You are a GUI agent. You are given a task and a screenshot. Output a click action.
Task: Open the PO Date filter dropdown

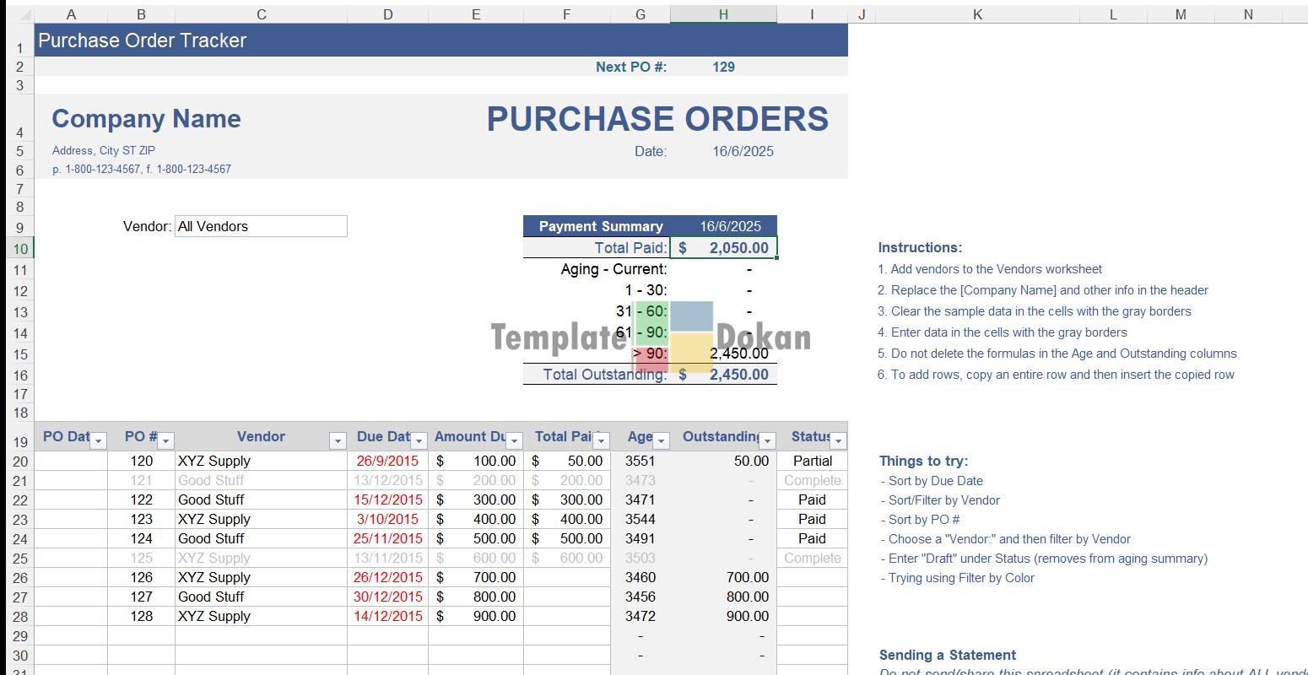click(99, 440)
